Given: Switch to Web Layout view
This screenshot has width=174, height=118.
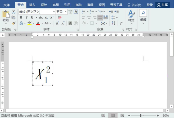Looking at the screenshot, I should point(122,115).
